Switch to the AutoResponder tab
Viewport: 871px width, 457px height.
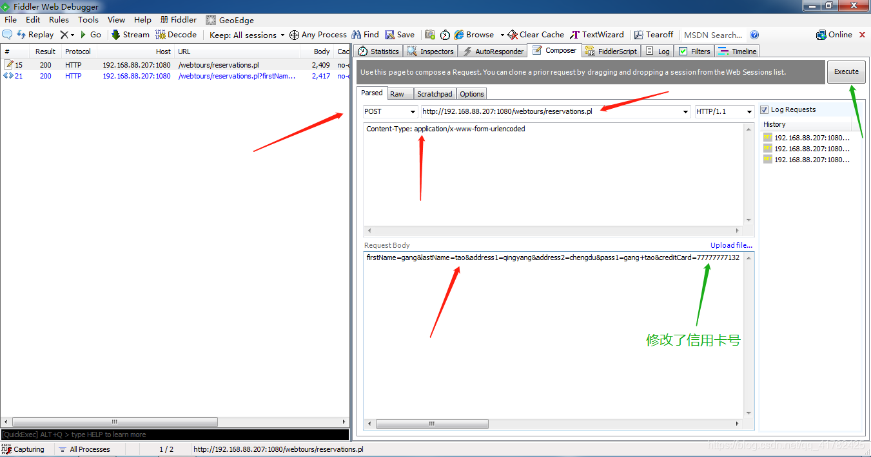click(x=493, y=51)
